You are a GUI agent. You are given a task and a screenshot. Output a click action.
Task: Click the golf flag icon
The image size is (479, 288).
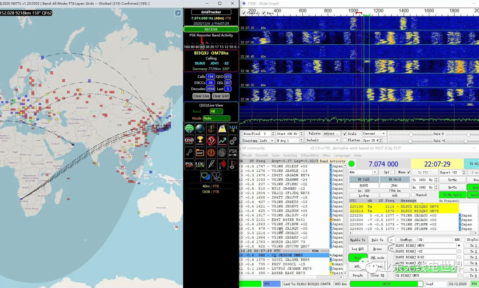pos(233,165)
